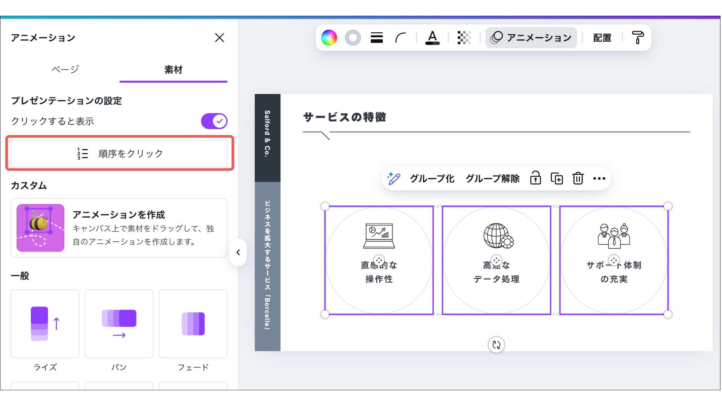Click the transparency checkerboard icon

(x=464, y=38)
